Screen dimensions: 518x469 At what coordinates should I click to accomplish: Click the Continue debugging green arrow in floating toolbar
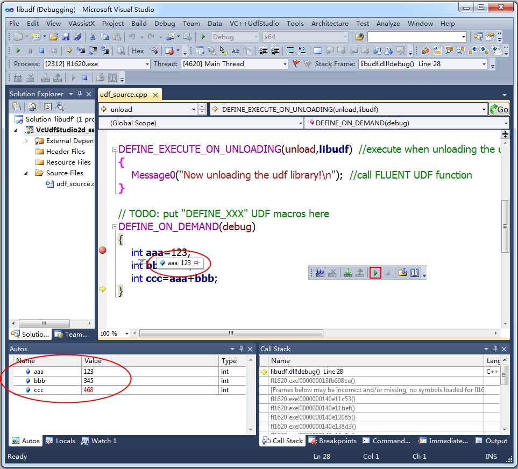click(375, 273)
